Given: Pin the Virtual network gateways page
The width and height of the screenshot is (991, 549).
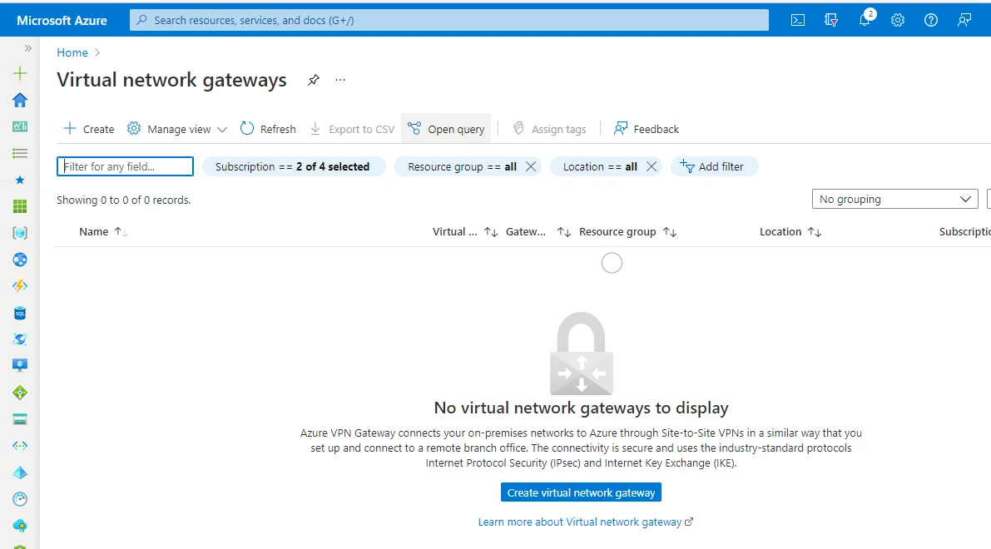Looking at the screenshot, I should pyautogui.click(x=314, y=80).
